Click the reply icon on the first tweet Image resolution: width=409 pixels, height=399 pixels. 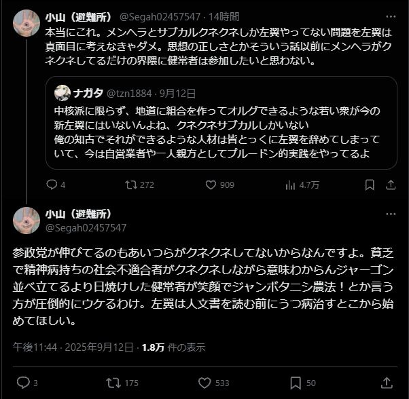click(x=52, y=185)
